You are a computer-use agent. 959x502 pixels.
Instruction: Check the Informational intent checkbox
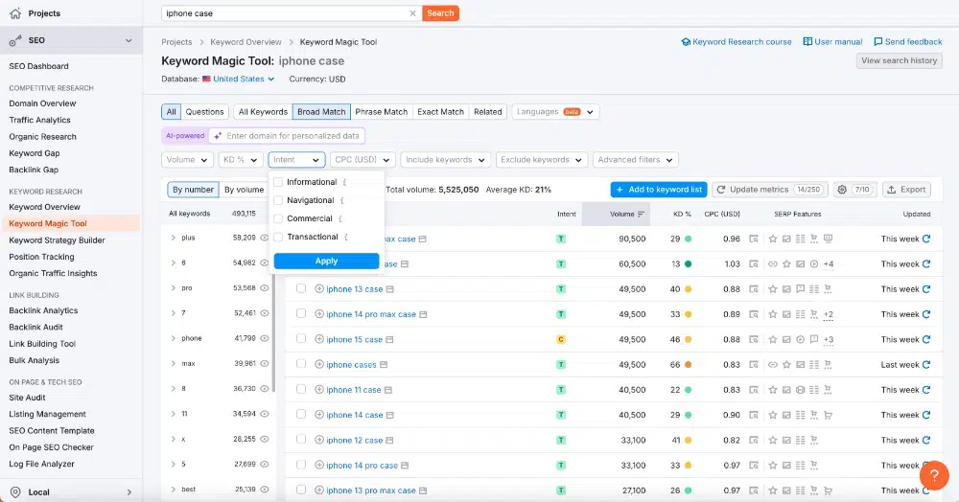coord(278,182)
